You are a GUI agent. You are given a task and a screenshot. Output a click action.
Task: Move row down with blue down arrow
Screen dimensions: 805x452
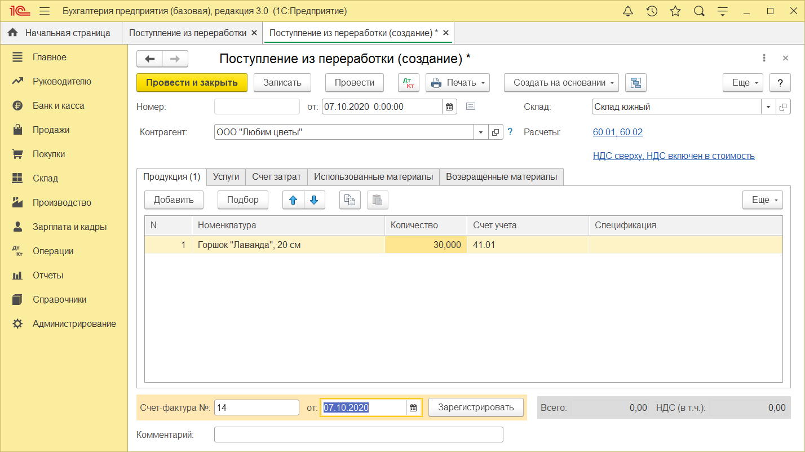click(x=315, y=200)
